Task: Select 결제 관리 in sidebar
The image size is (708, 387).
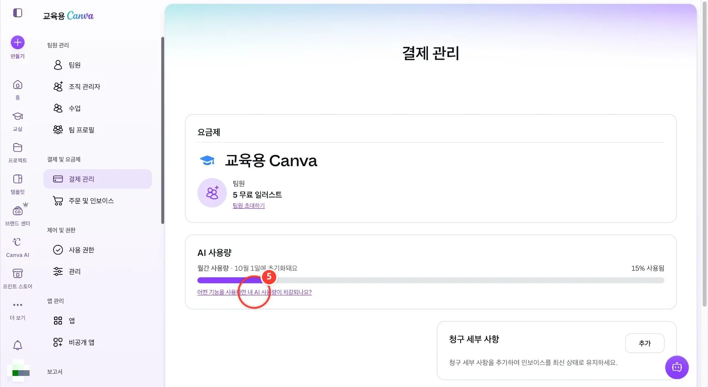Action: [x=97, y=179]
